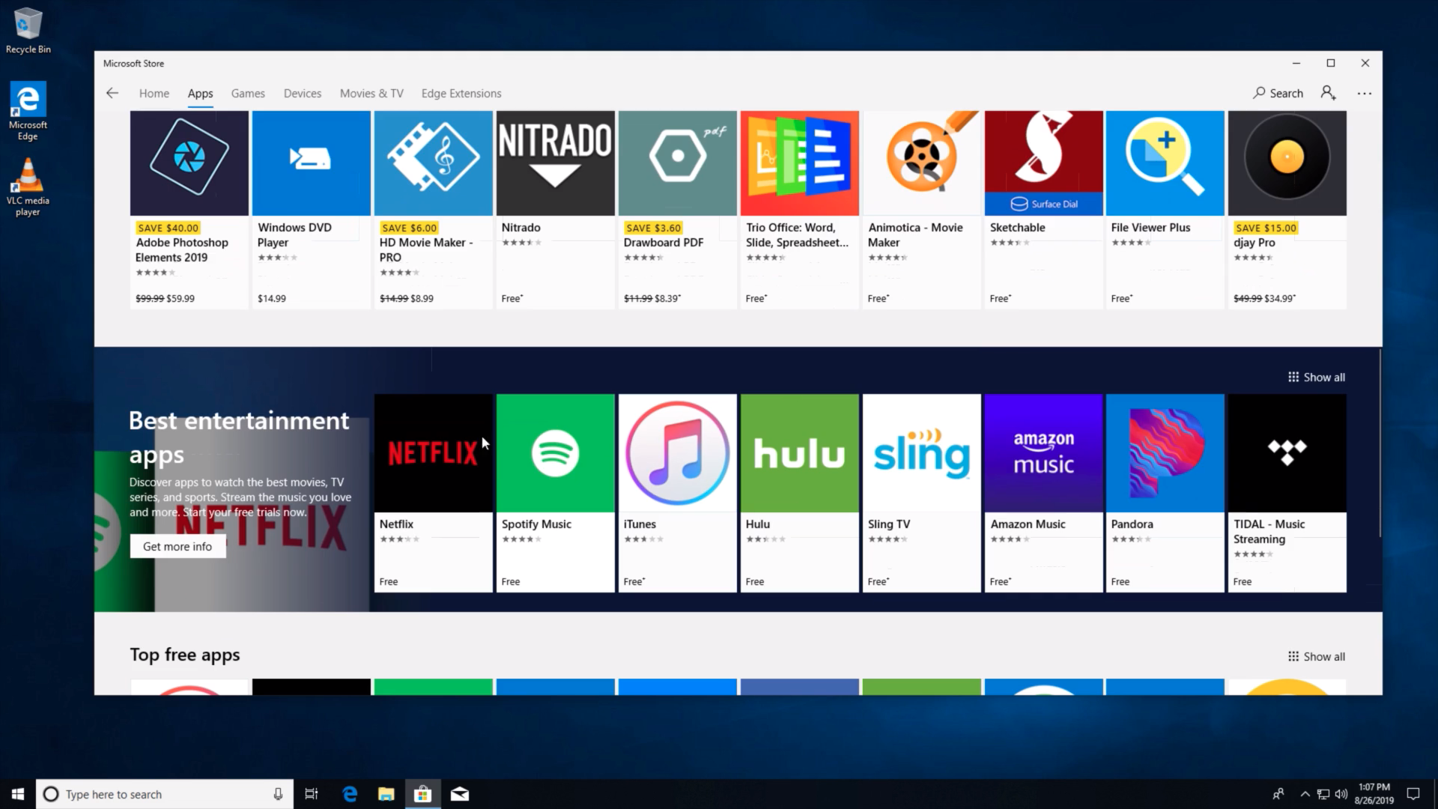
Task: Open the djay Pro app tile
Action: (1287, 210)
